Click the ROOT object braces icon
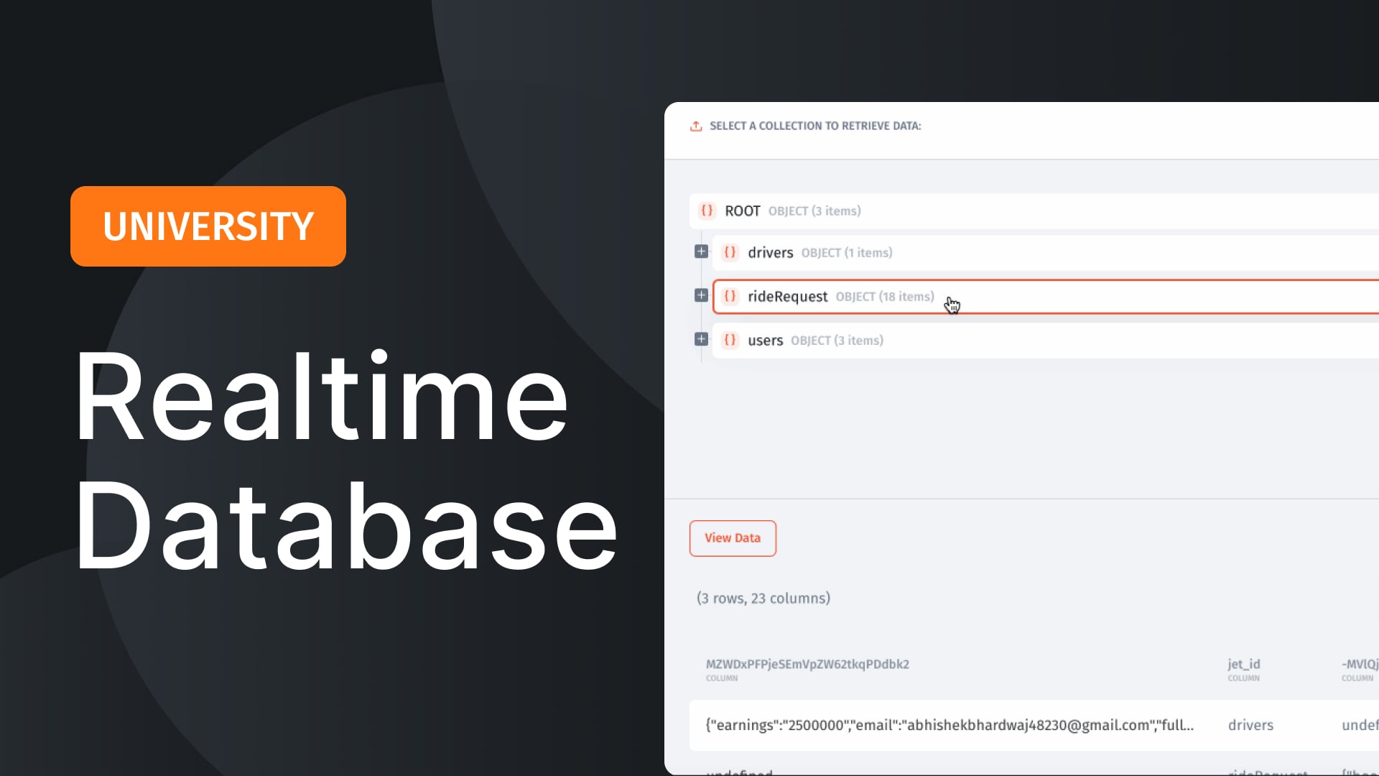 point(707,211)
